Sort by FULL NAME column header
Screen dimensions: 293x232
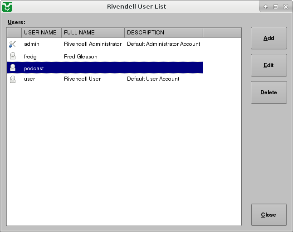pos(79,33)
